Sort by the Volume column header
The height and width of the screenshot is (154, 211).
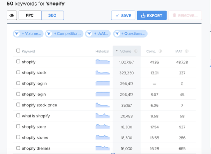point(126,51)
